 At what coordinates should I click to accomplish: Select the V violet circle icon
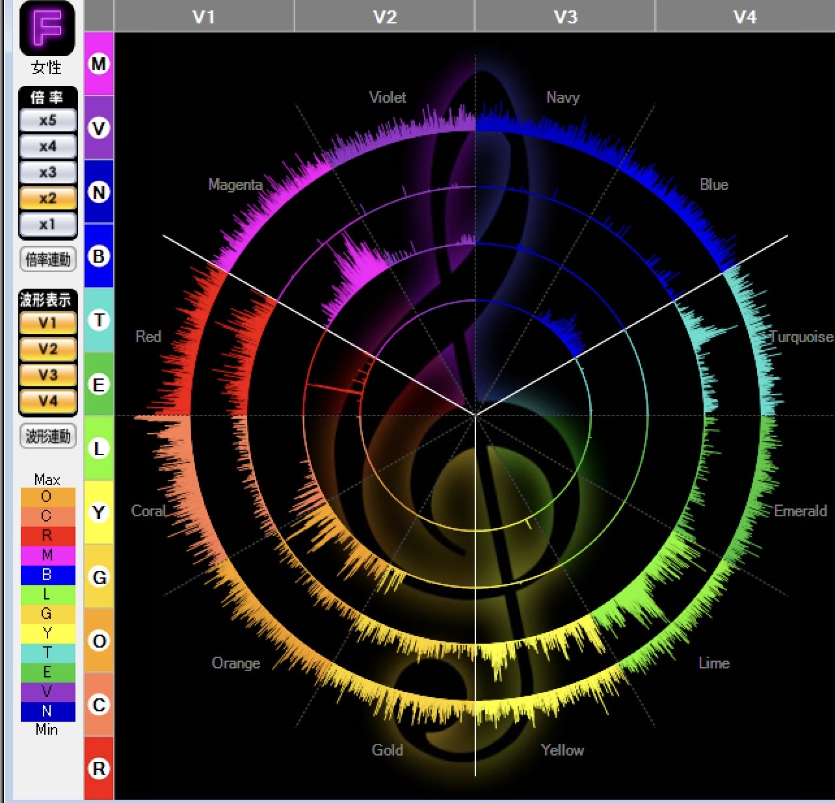(x=99, y=128)
